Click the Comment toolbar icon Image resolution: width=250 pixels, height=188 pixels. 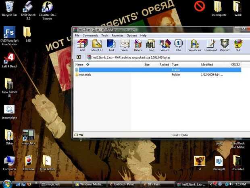[x=210, y=45]
